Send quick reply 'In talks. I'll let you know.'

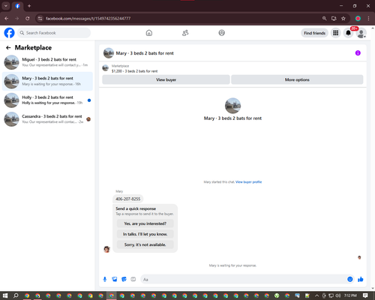[145, 234]
